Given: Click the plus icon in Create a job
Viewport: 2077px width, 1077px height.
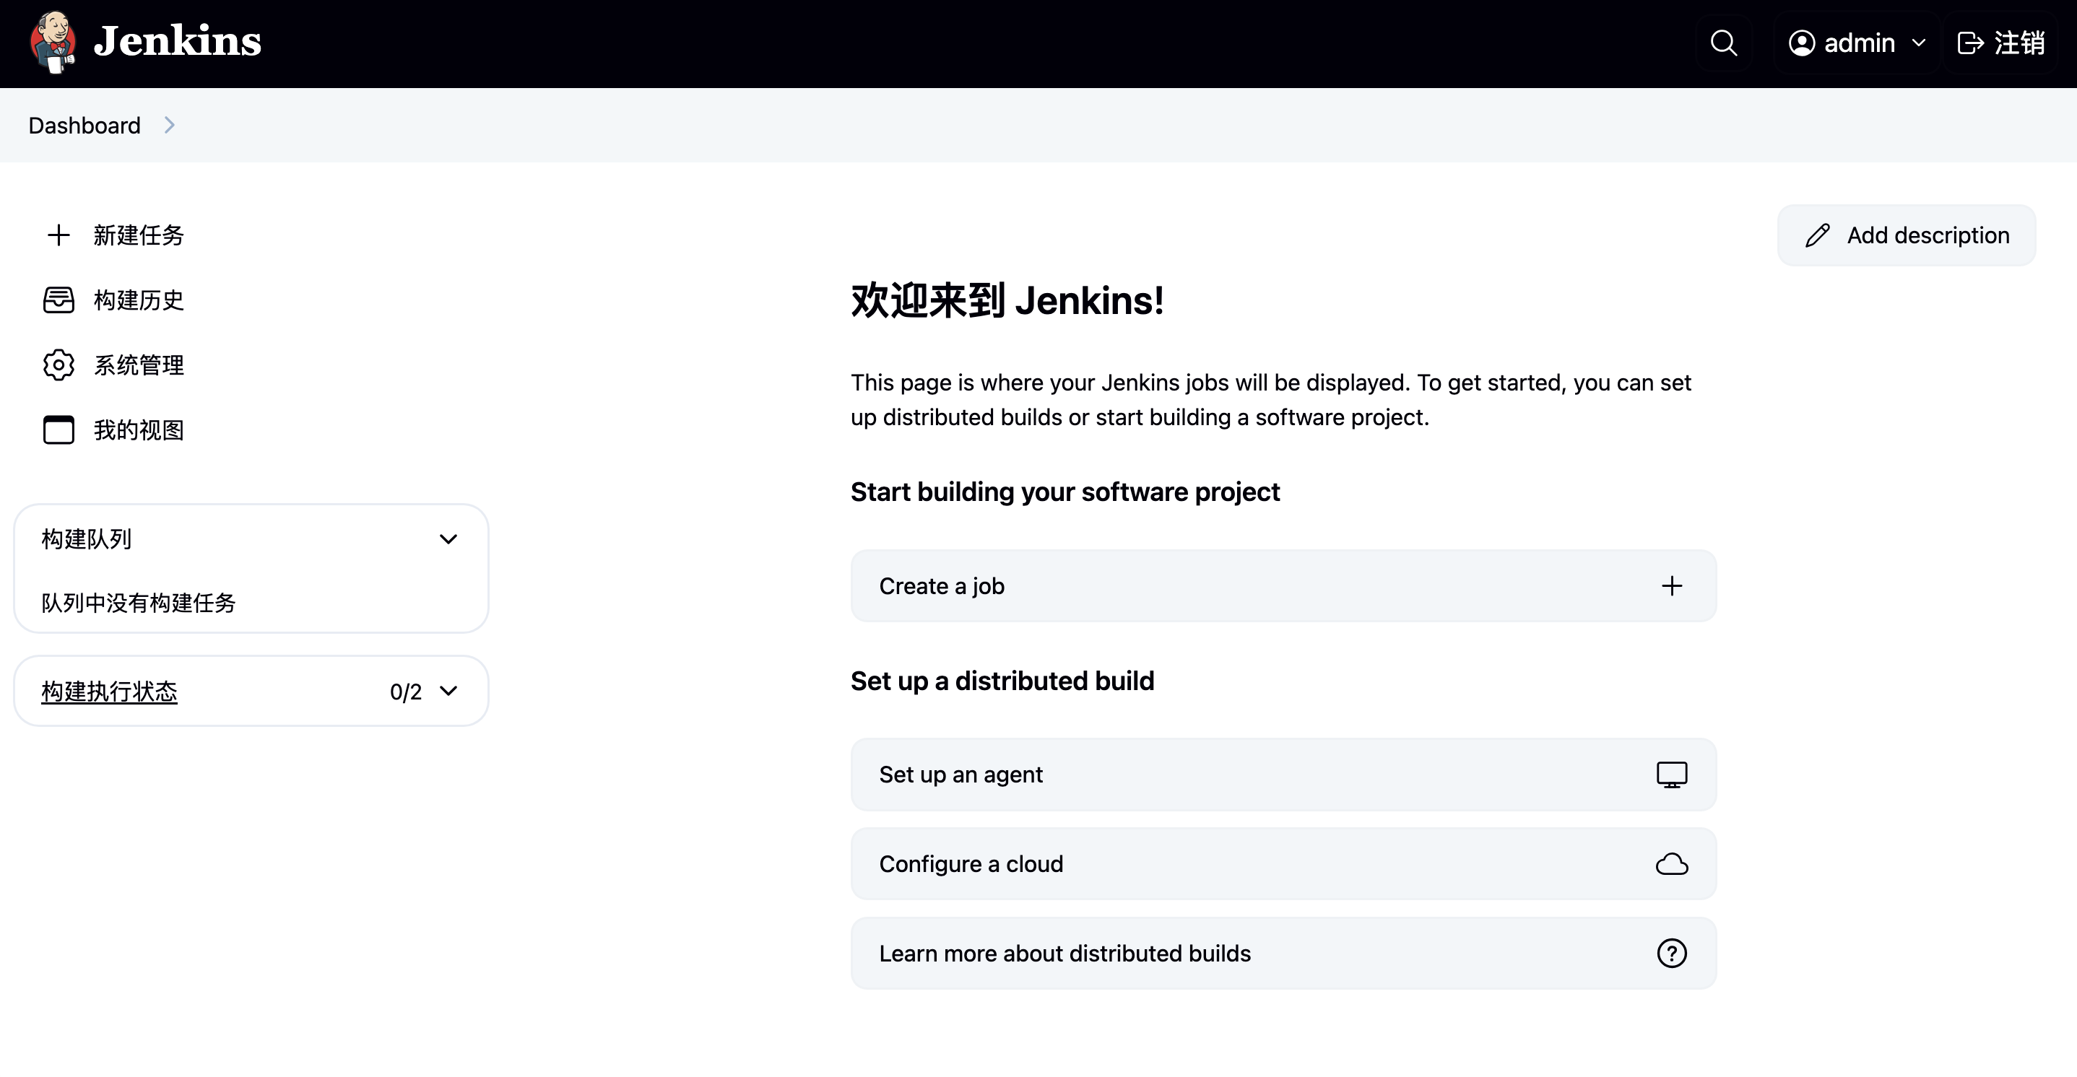Looking at the screenshot, I should (x=1671, y=586).
